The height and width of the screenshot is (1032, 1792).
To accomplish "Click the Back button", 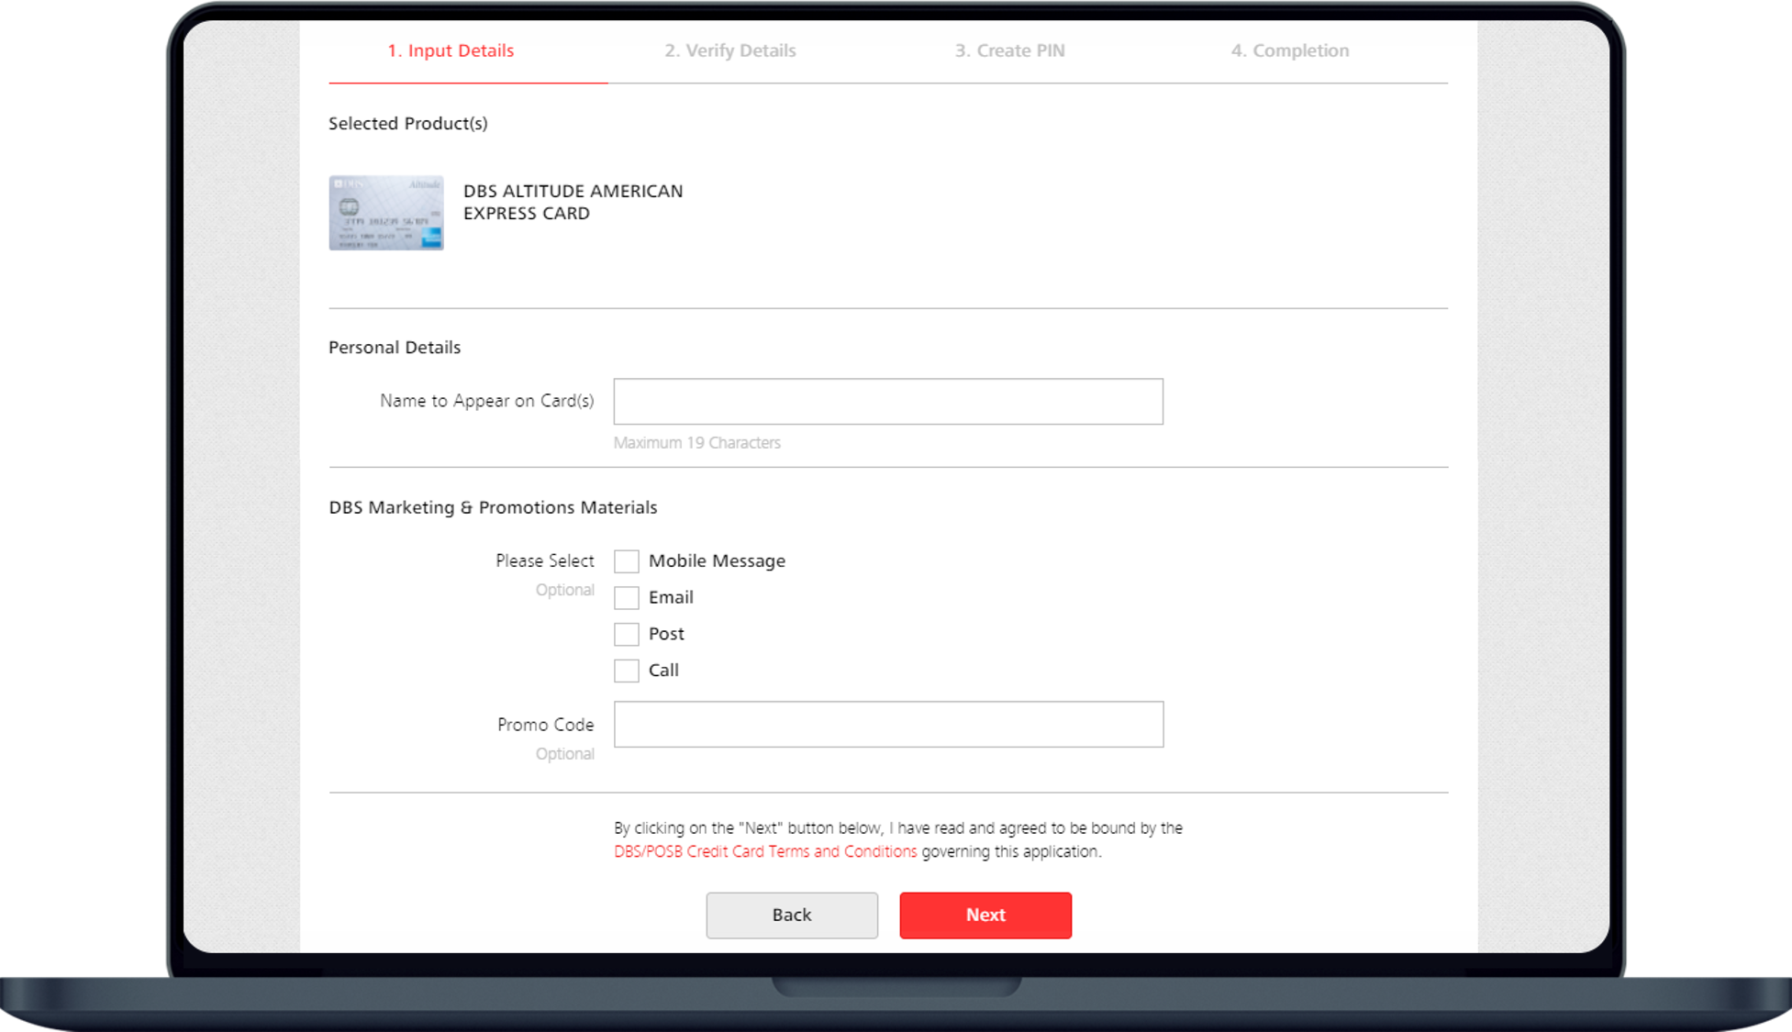I will tap(792, 915).
